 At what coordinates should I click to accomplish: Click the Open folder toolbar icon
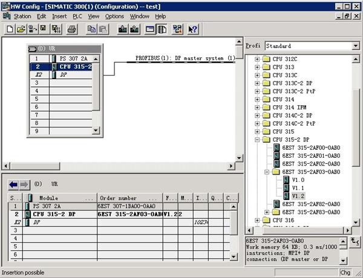click(21, 30)
